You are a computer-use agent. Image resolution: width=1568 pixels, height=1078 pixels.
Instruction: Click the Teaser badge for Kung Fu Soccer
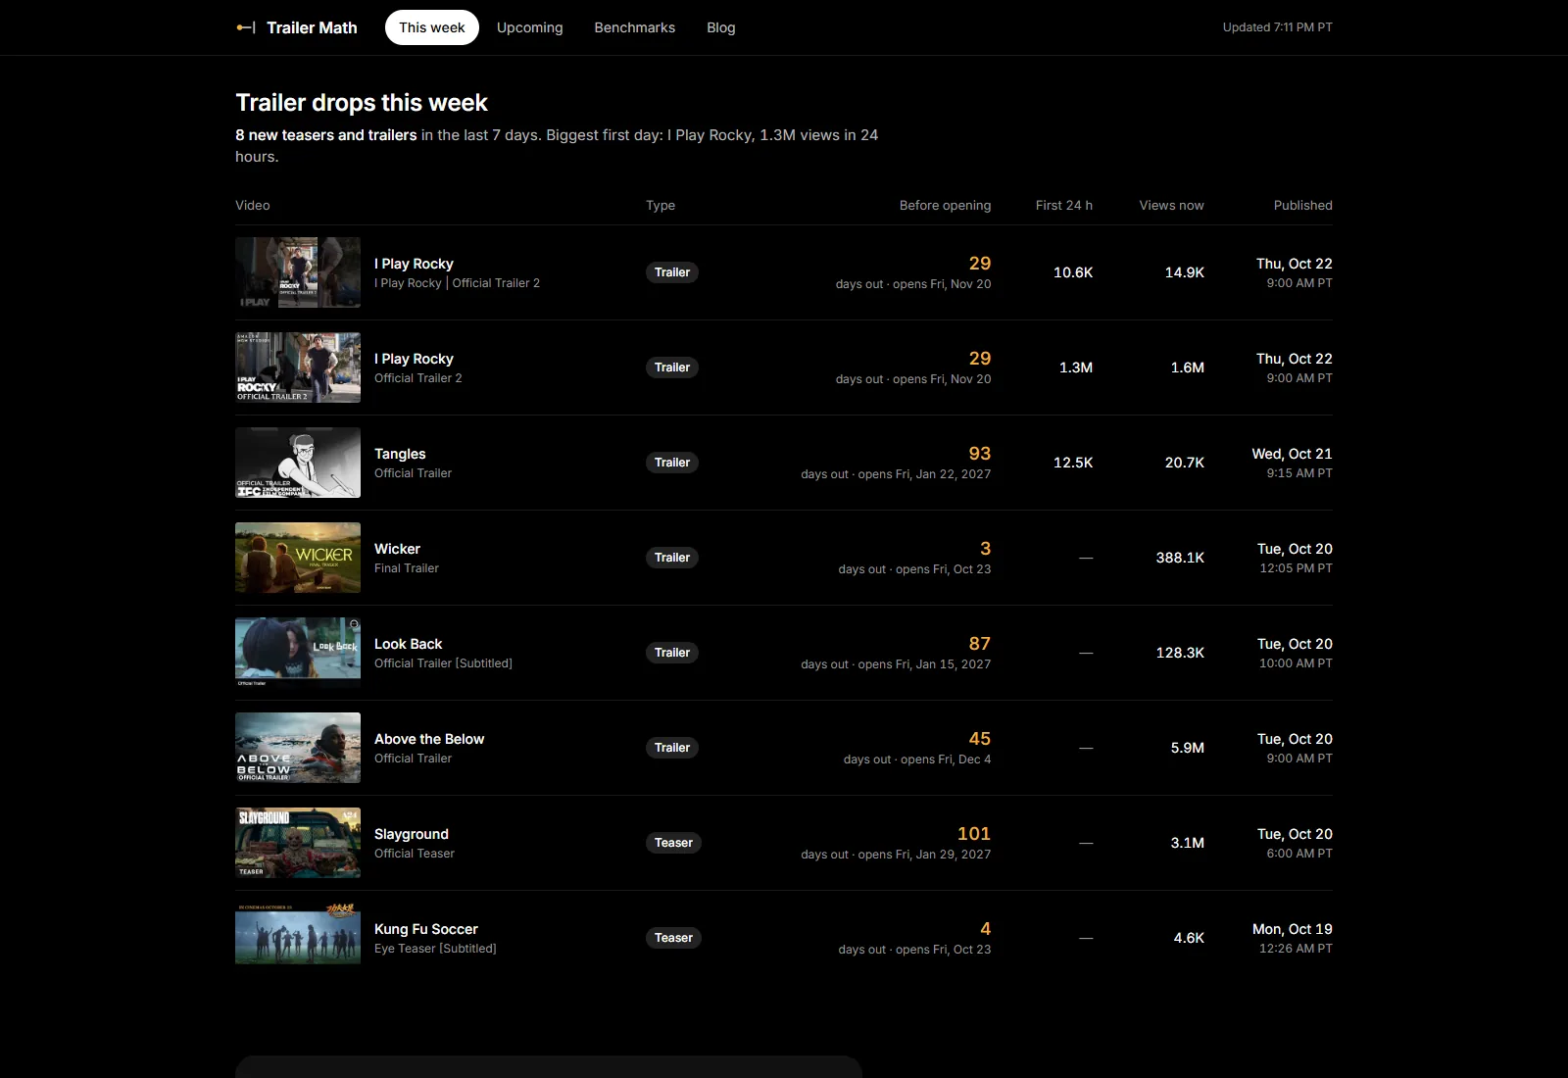673,938
